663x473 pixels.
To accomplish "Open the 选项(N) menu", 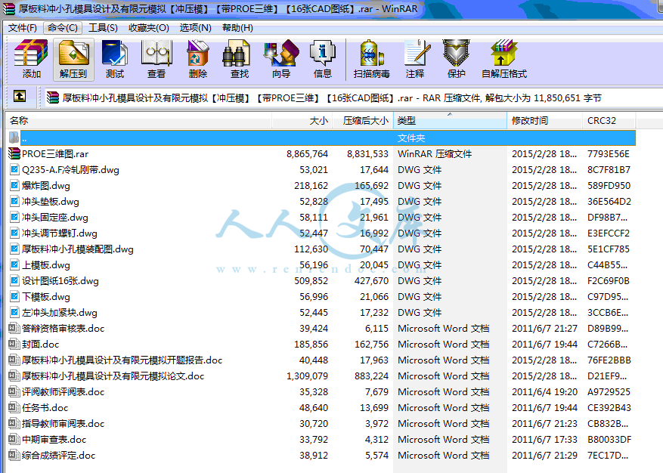I will tap(195, 28).
